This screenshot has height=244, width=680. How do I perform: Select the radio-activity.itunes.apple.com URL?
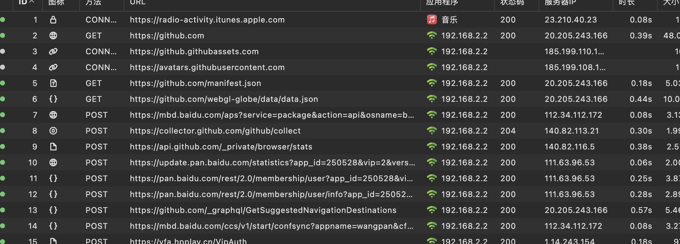[207, 20]
